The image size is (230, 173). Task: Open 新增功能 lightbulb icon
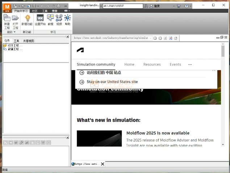click(27, 20)
